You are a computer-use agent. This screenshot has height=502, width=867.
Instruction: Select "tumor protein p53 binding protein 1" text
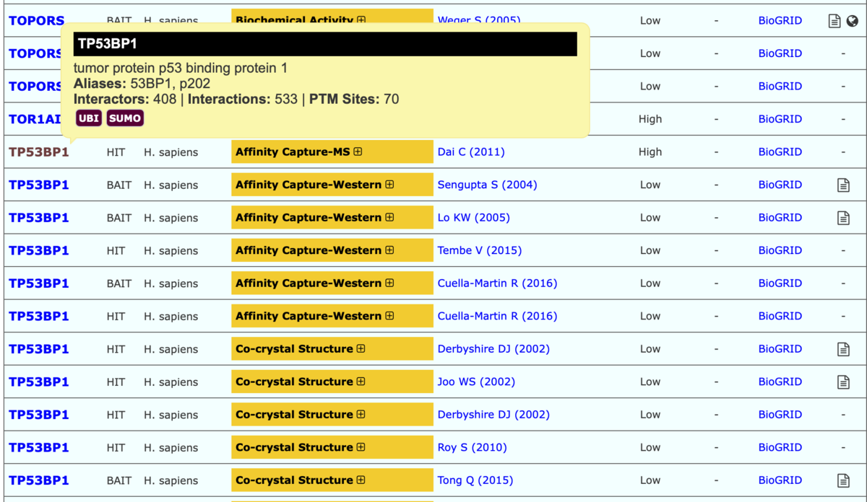pos(181,68)
